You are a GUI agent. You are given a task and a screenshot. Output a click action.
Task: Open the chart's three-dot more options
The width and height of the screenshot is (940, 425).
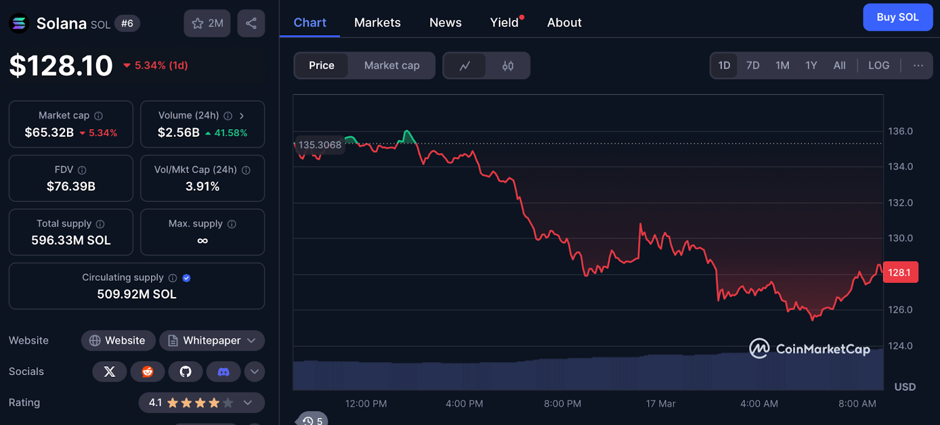tap(918, 66)
